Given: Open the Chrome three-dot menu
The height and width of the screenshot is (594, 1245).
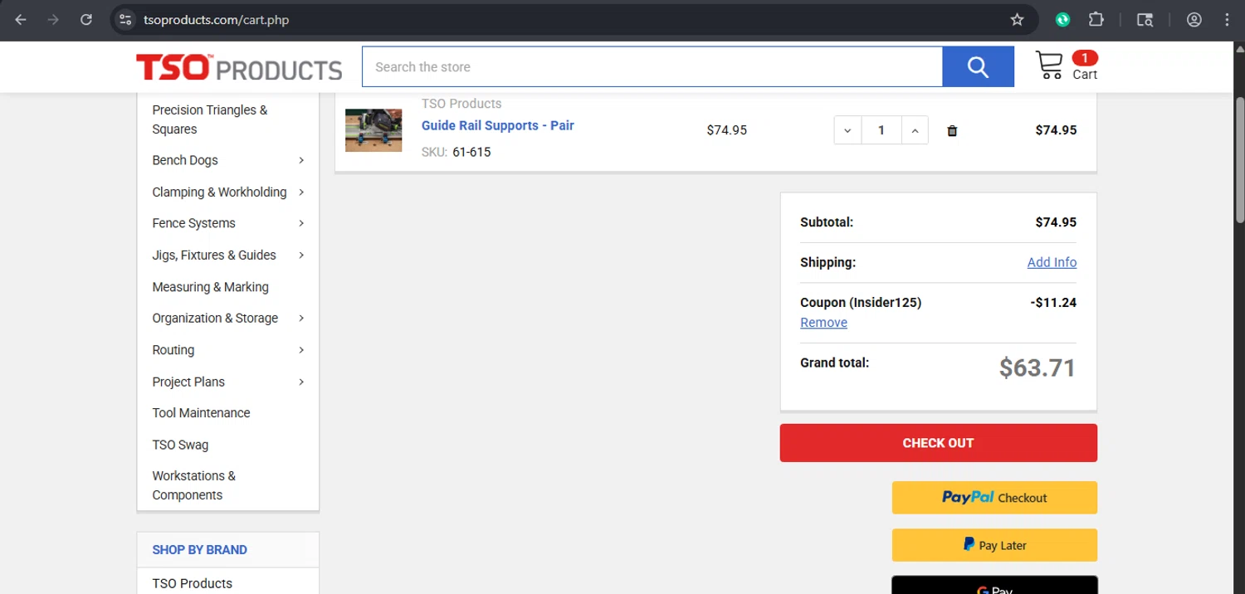Looking at the screenshot, I should click(x=1228, y=20).
